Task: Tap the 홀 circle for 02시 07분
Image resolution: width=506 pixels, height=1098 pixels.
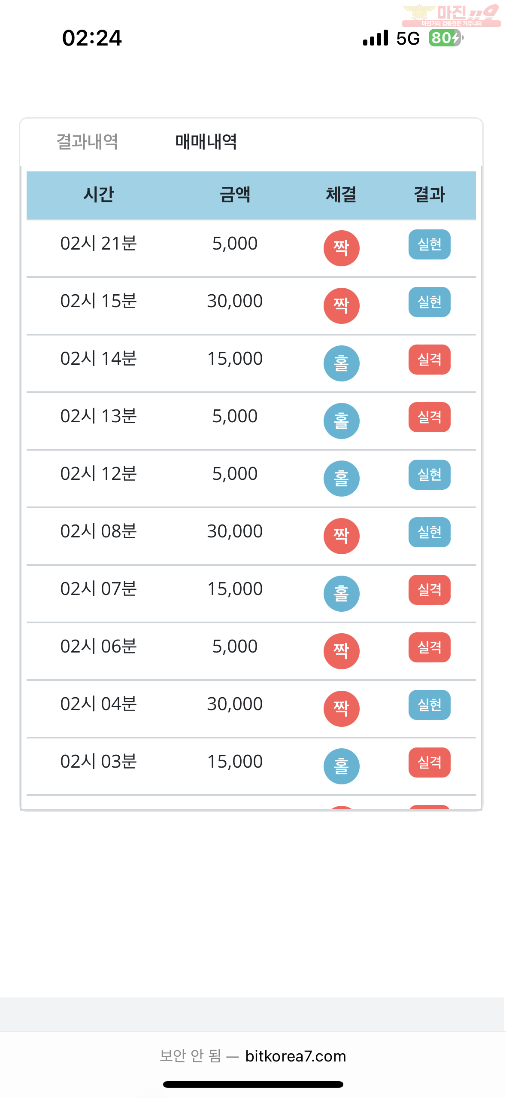Action: pos(341,593)
